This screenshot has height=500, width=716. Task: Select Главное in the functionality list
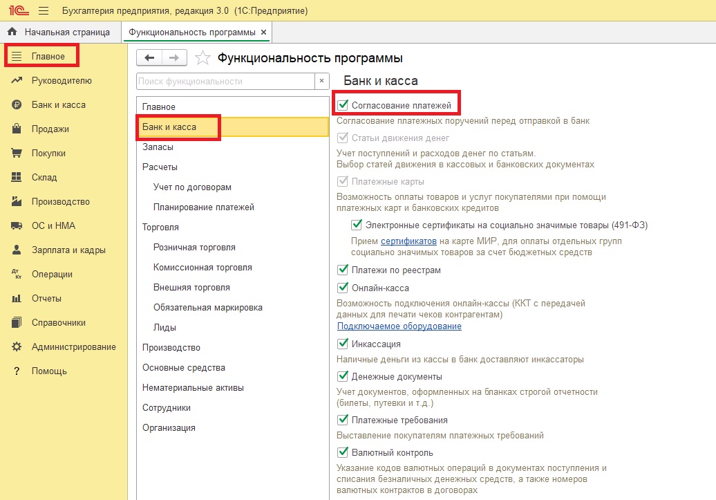[x=232, y=107]
